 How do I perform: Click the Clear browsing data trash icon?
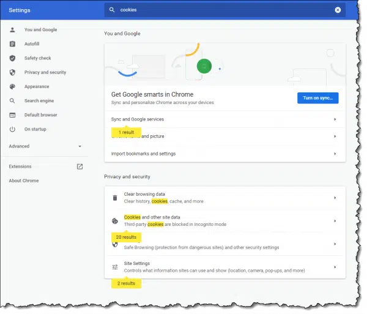[x=115, y=198]
